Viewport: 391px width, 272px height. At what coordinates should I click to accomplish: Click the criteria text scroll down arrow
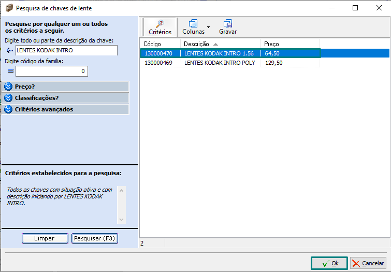[x=121, y=219]
